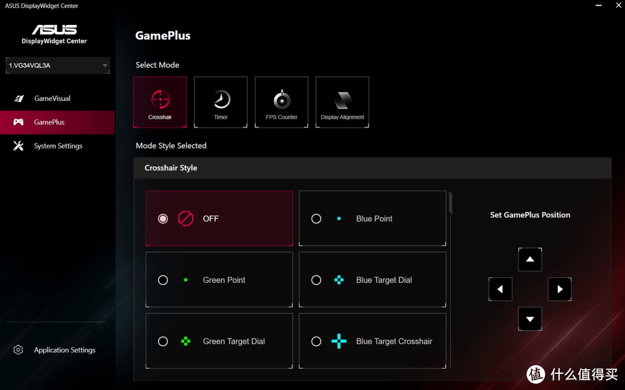
Task: Click the Blue Target Crosshair label
Action: click(394, 341)
